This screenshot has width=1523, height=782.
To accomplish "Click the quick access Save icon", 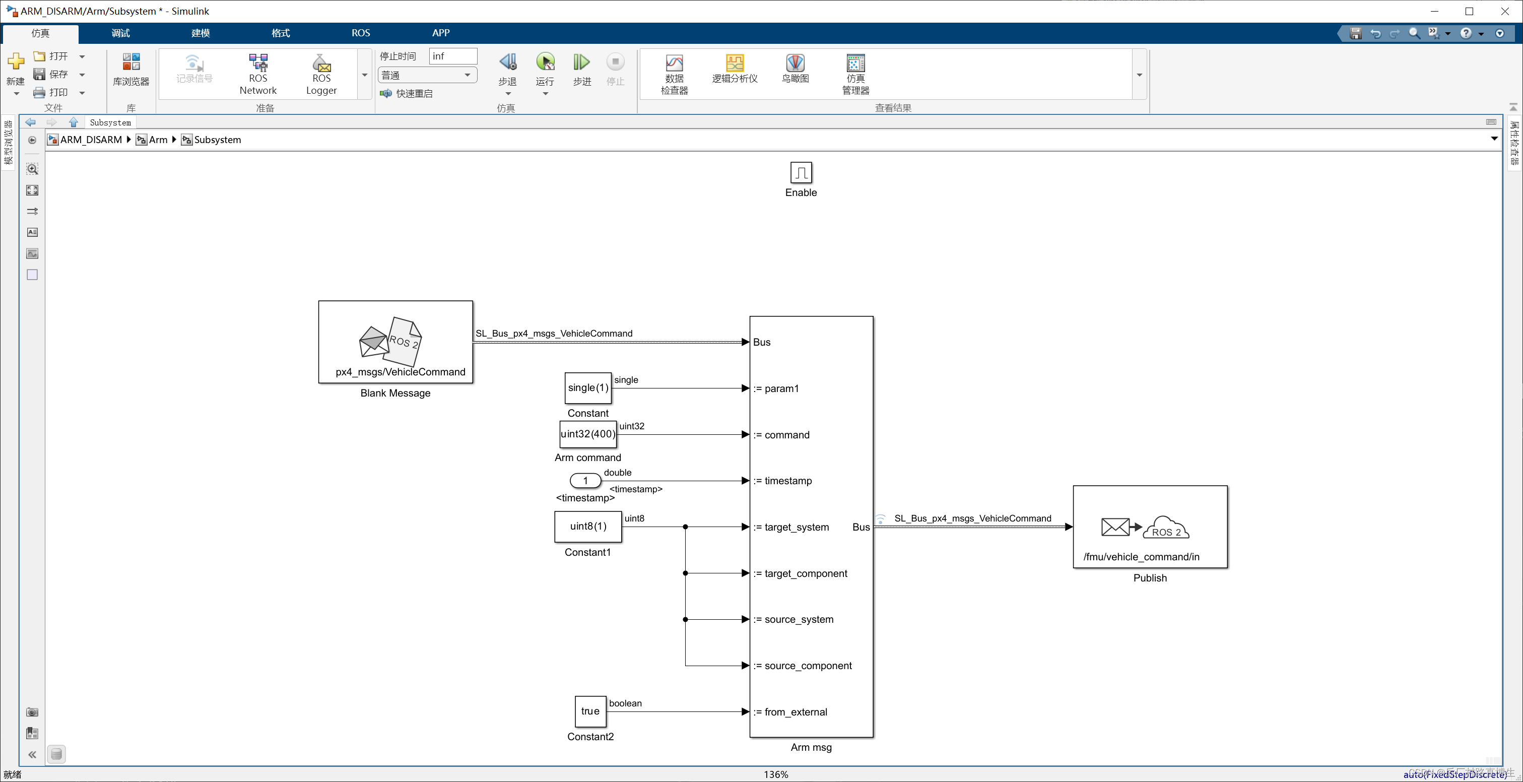I will [x=1356, y=33].
